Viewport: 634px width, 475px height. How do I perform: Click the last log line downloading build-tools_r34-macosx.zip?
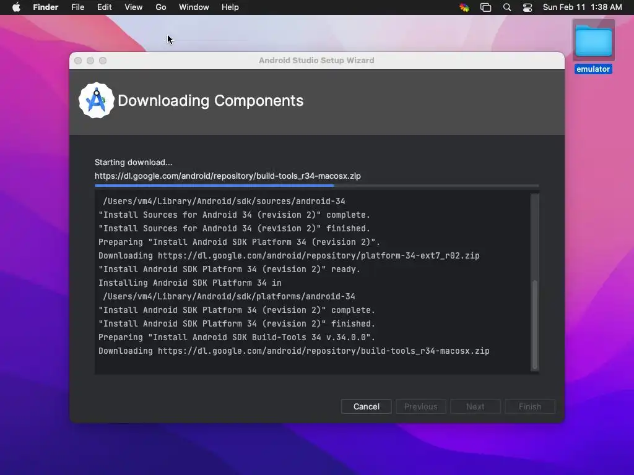pyautogui.click(x=293, y=351)
